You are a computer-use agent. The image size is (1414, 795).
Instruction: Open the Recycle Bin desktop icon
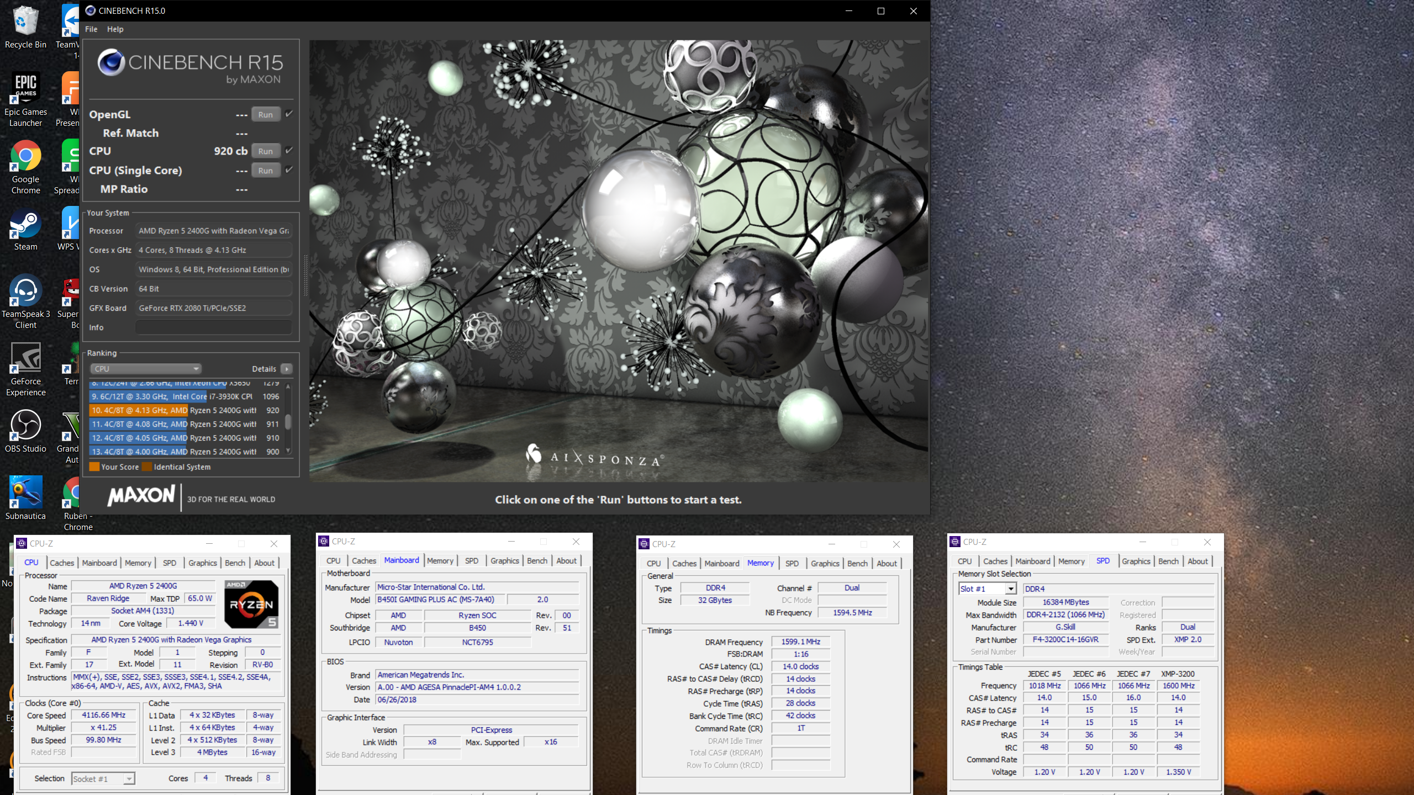click(x=25, y=26)
